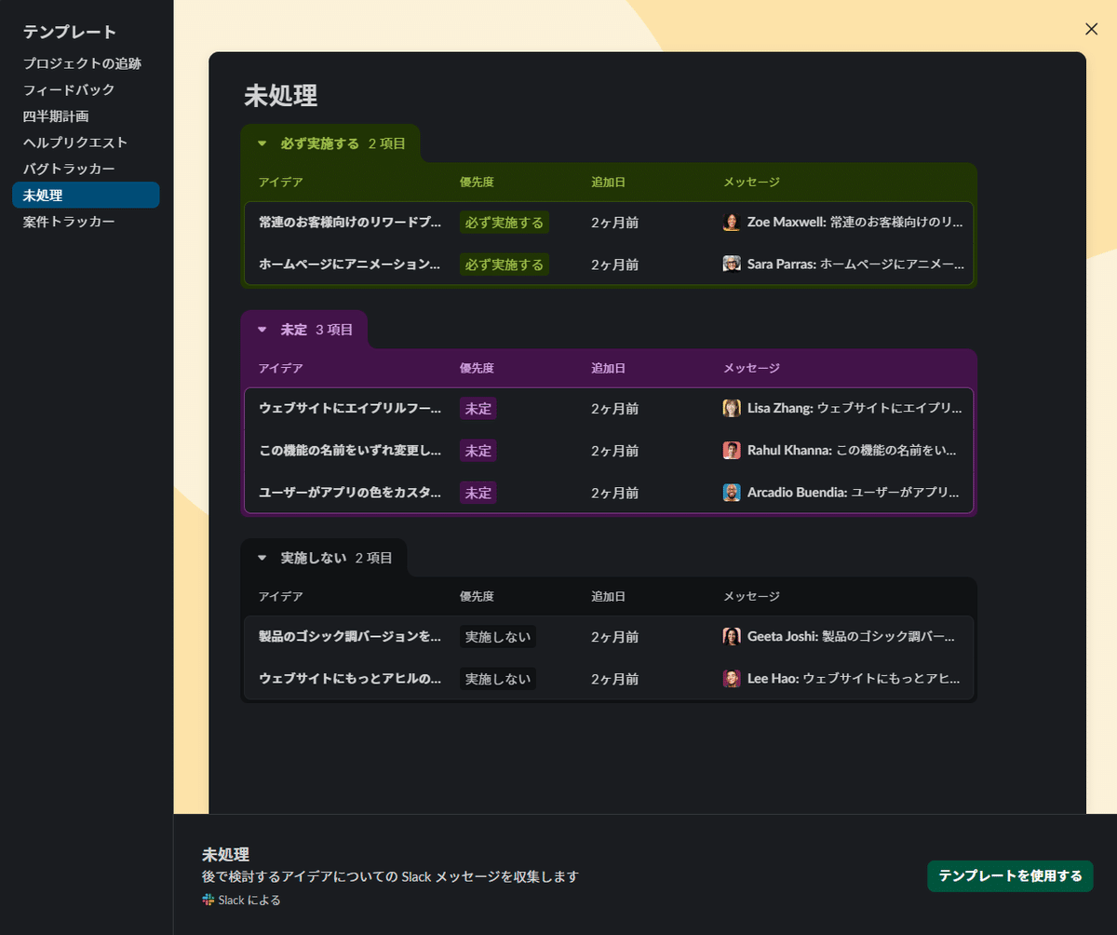The image size is (1117, 935).
Task: Click 未定 tag in ウェブサイトにエイプリル row
Action: (478, 409)
